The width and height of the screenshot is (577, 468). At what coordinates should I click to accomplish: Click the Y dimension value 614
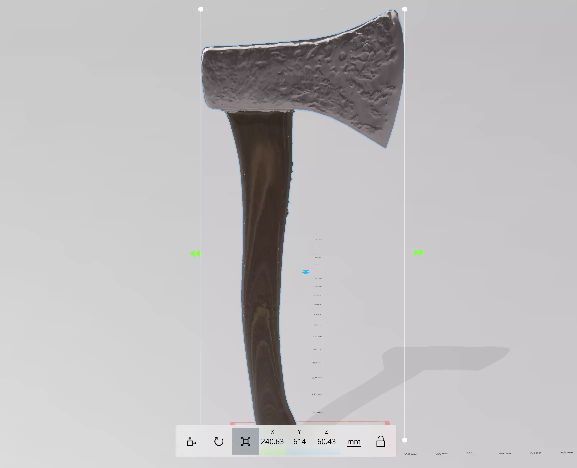(x=299, y=442)
